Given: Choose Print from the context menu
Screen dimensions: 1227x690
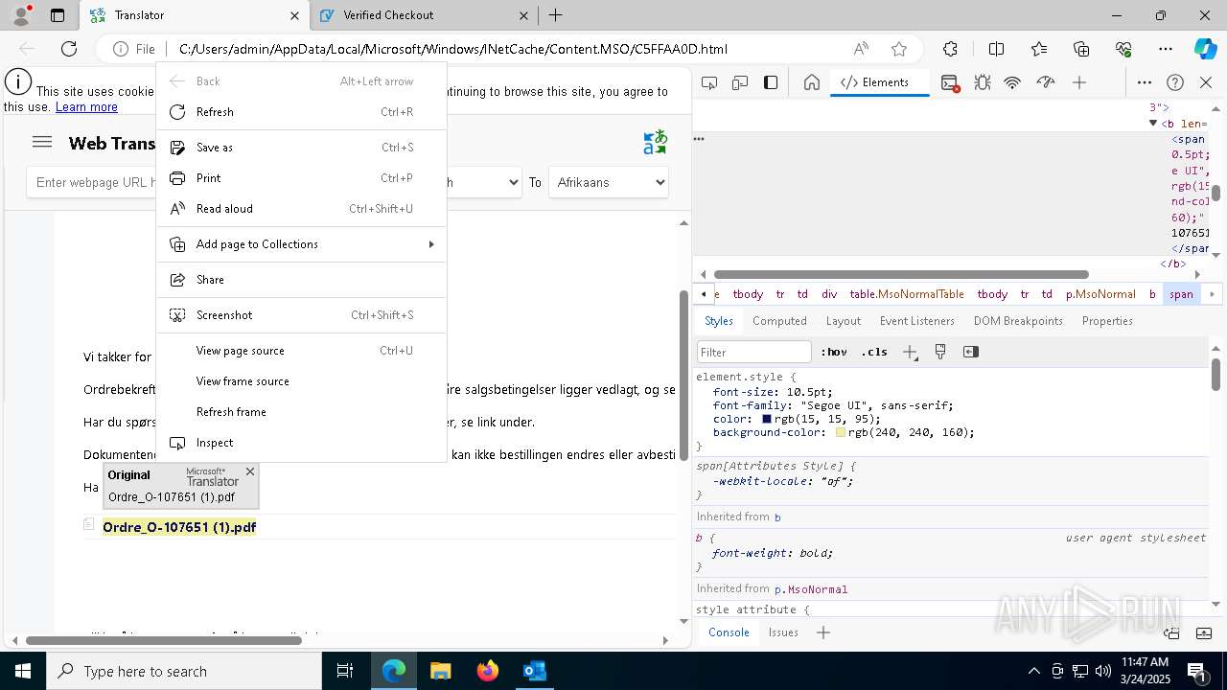Looking at the screenshot, I should click(x=301, y=178).
